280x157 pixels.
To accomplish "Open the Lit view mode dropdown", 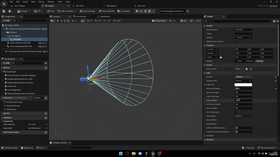I will 184,21.
